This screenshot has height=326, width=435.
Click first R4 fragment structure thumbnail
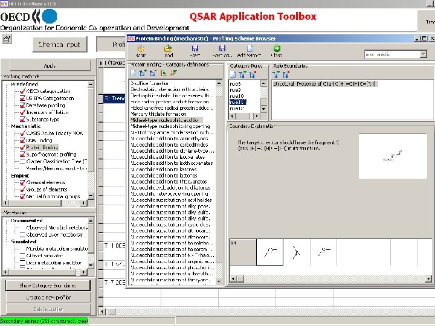pos(269,252)
